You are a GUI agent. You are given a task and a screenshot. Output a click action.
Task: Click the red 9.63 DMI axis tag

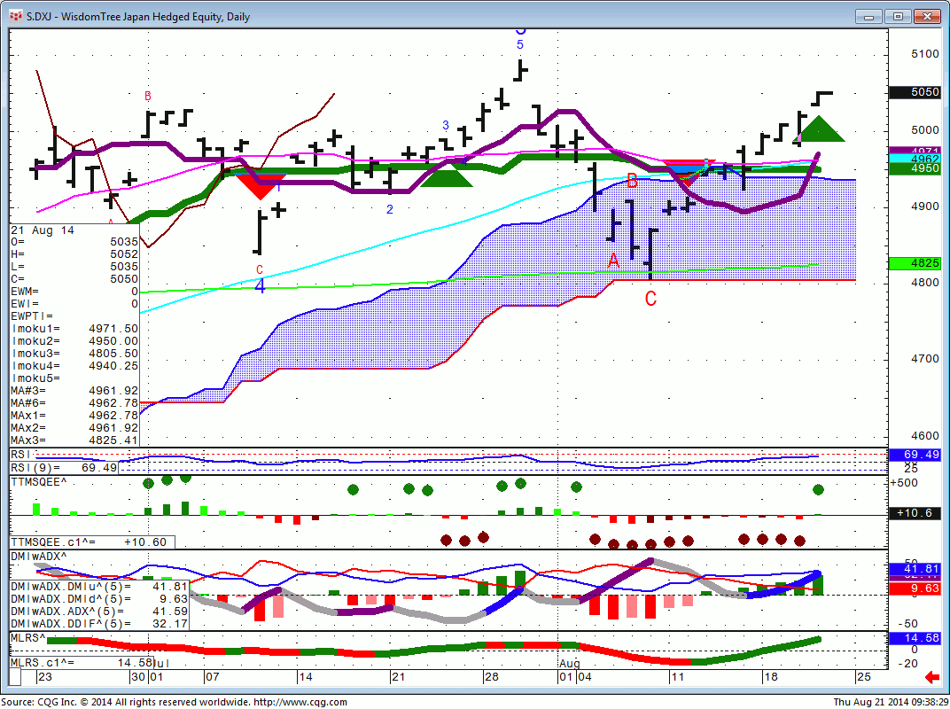click(x=915, y=588)
